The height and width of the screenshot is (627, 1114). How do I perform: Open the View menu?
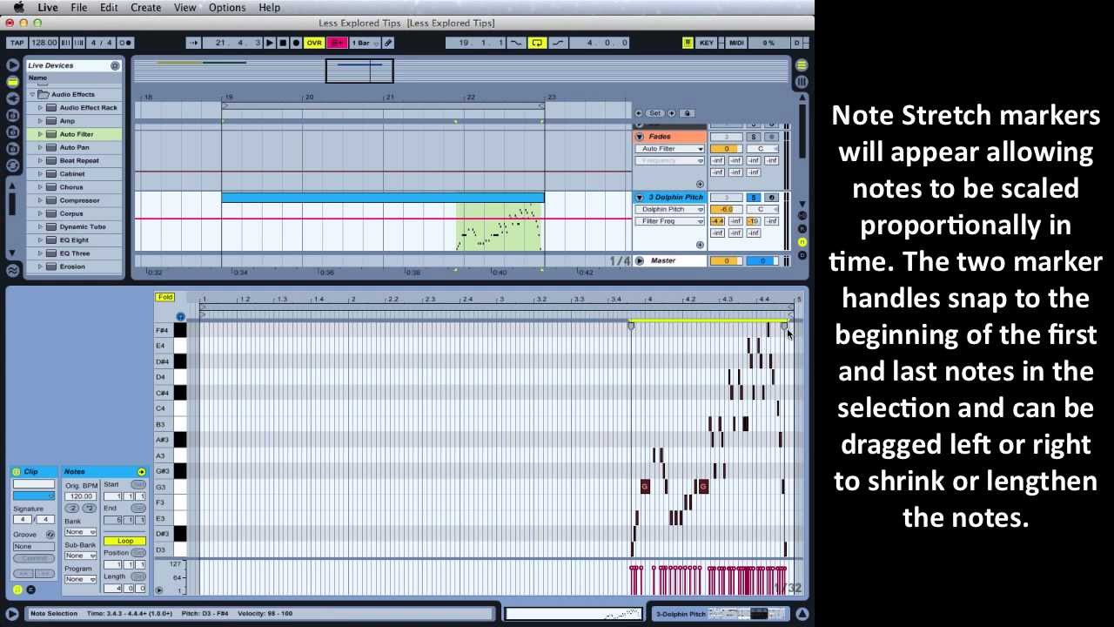(185, 7)
